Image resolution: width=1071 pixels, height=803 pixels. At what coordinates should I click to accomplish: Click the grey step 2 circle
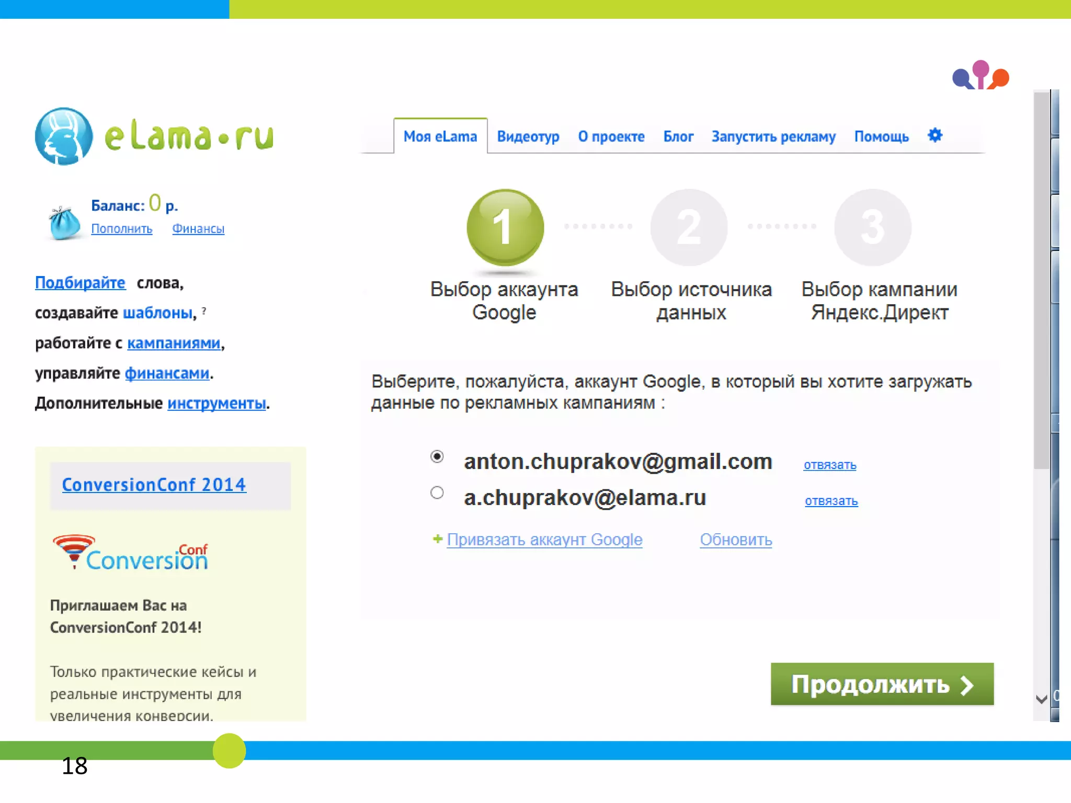689,227
